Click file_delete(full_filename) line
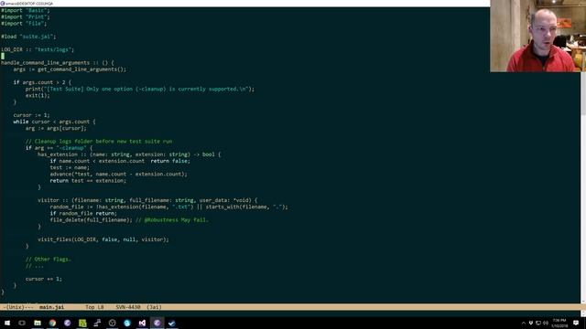 [91, 220]
